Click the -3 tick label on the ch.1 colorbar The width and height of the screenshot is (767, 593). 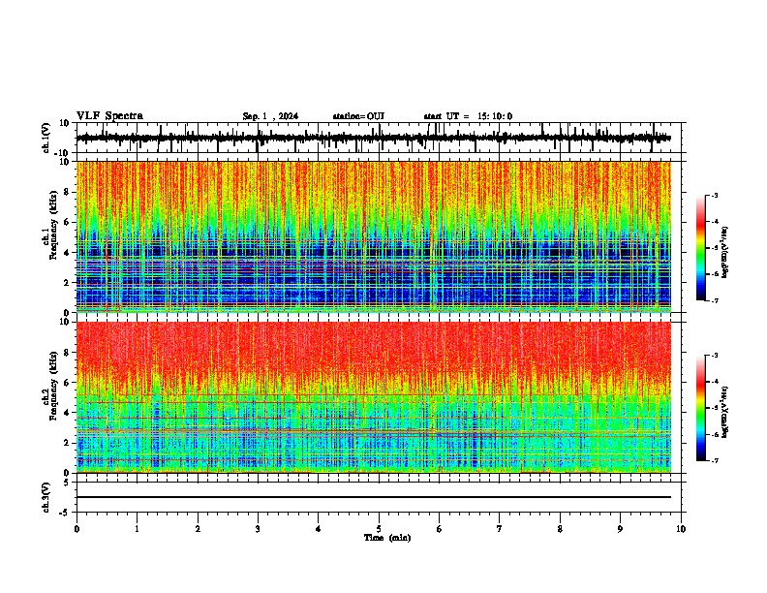point(715,195)
